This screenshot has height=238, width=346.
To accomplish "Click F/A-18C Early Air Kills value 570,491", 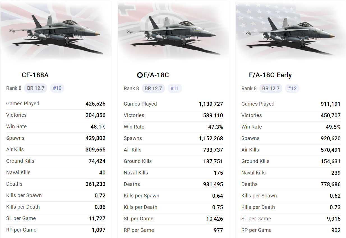I will pyautogui.click(x=330, y=150).
